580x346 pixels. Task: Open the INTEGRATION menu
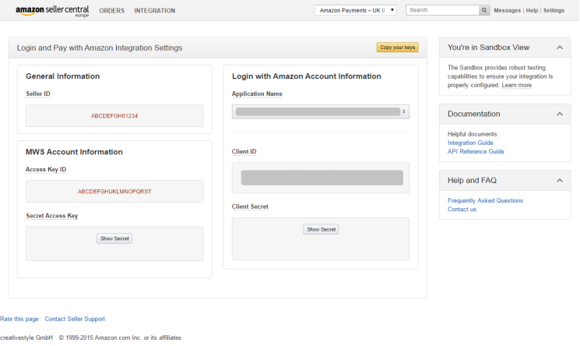155,11
